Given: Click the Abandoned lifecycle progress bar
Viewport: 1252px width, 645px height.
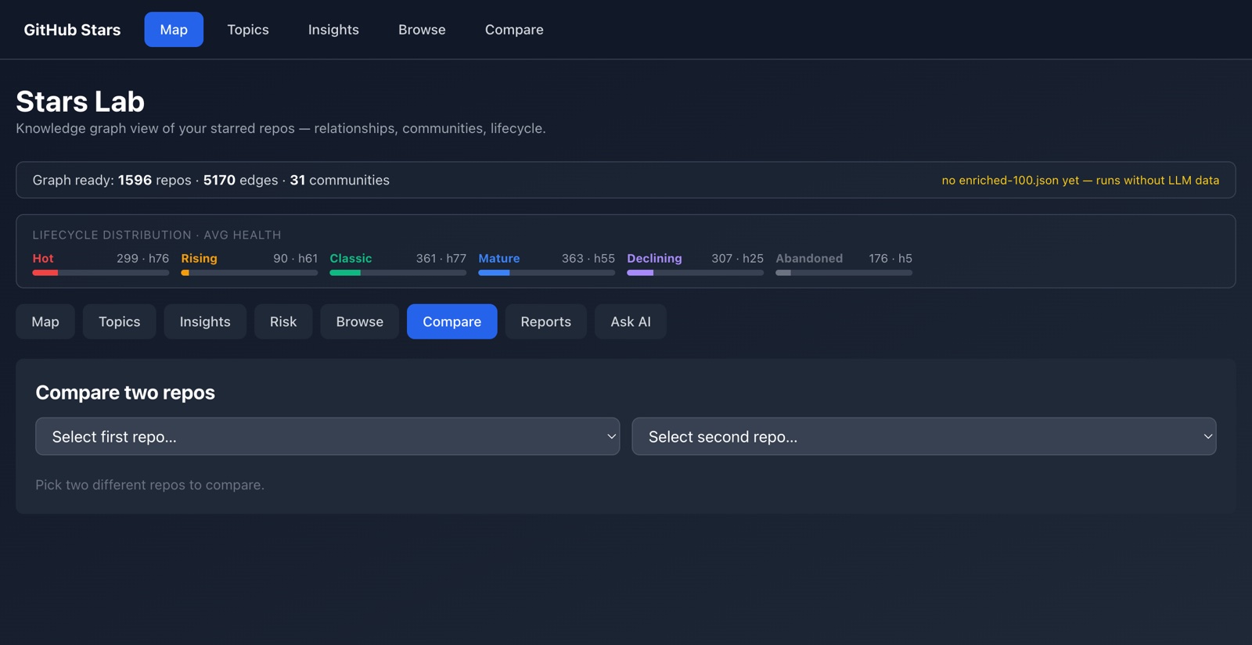Looking at the screenshot, I should (844, 273).
